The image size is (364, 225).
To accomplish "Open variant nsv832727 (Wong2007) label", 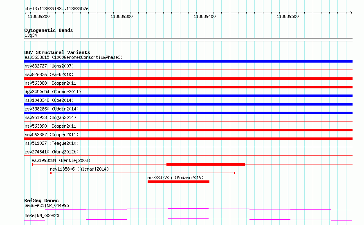I will [x=49, y=66].
